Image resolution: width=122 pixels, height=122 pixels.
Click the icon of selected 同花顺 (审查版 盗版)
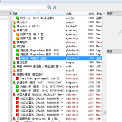(17, 58)
